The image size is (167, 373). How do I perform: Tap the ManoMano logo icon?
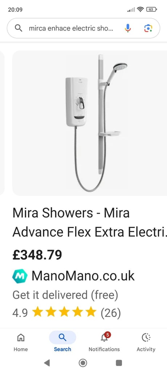(x=20, y=276)
